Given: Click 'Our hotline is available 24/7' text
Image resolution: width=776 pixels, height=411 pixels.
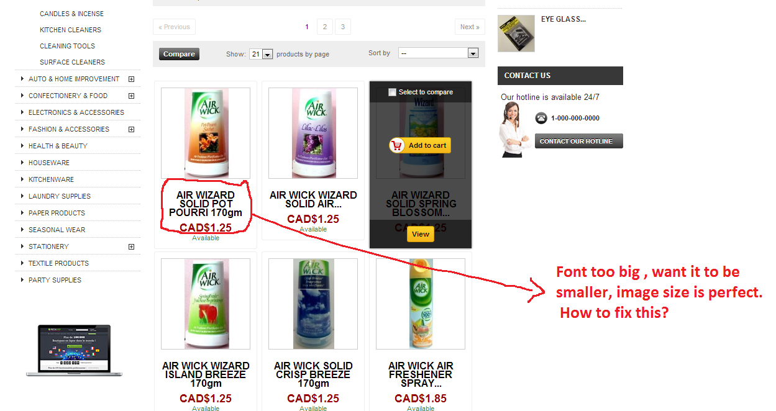Looking at the screenshot, I should 550,97.
